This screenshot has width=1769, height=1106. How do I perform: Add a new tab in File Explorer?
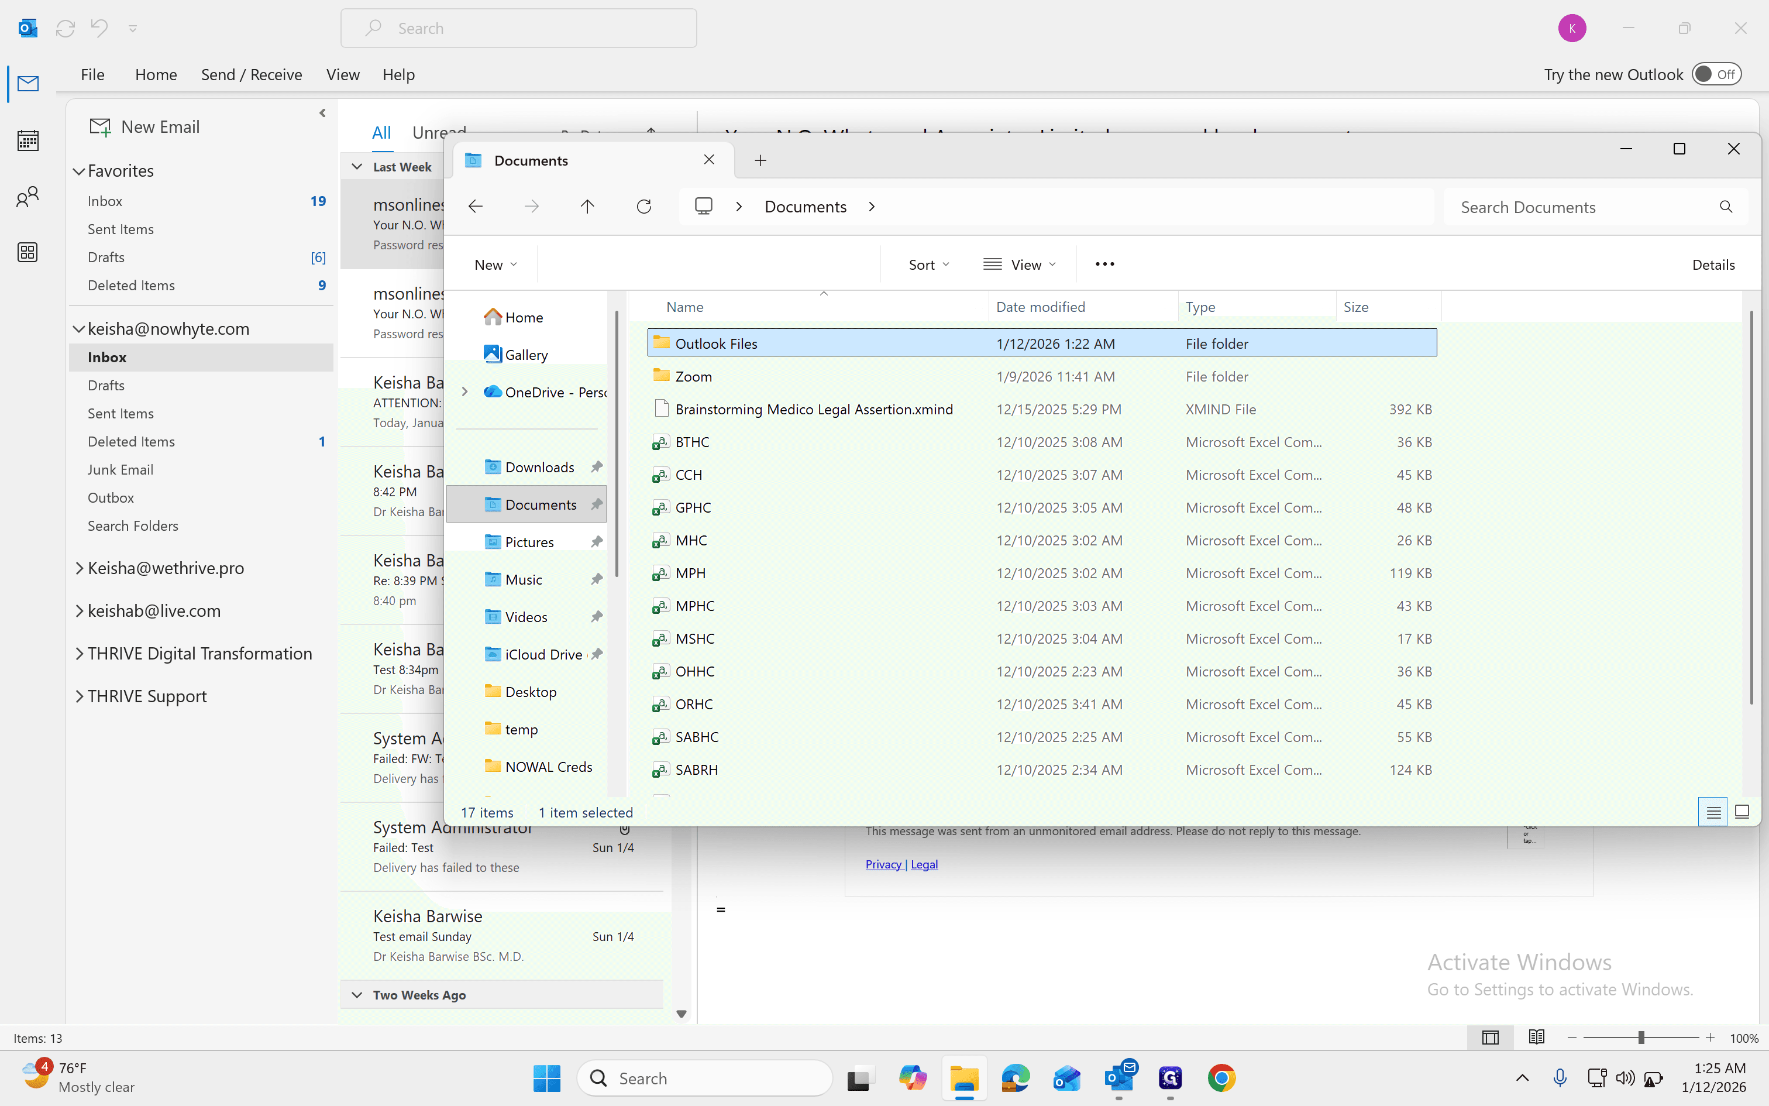tap(760, 160)
